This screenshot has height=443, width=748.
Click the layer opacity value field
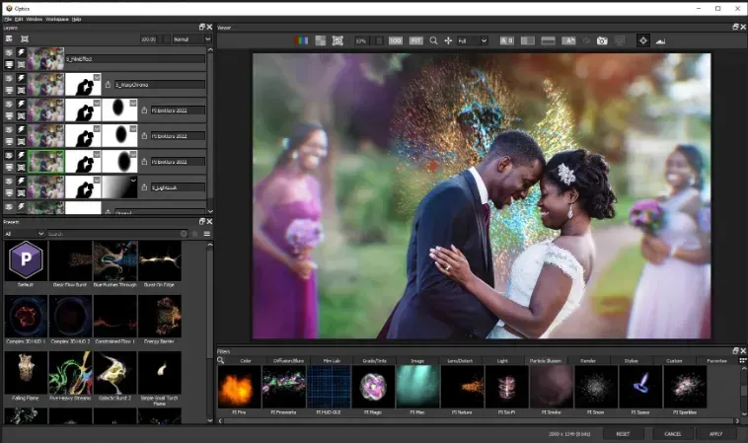(x=148, y=38)
